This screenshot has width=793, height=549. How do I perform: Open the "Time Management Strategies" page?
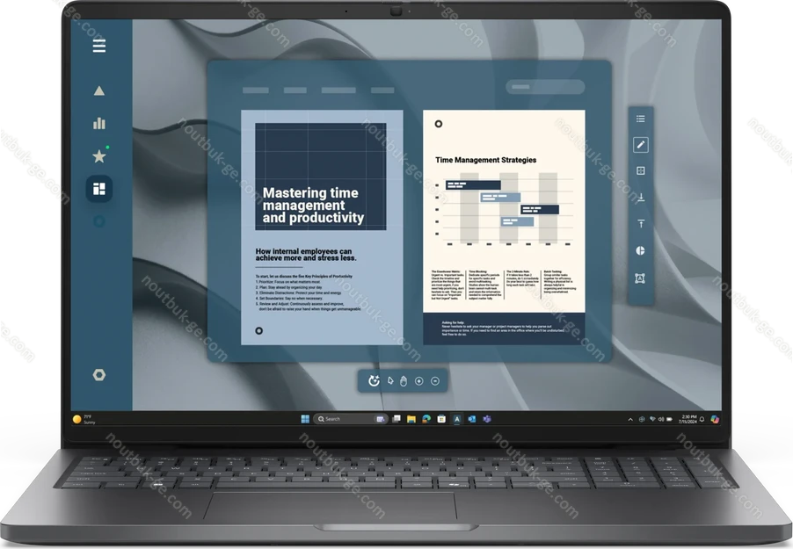[504, 227]
